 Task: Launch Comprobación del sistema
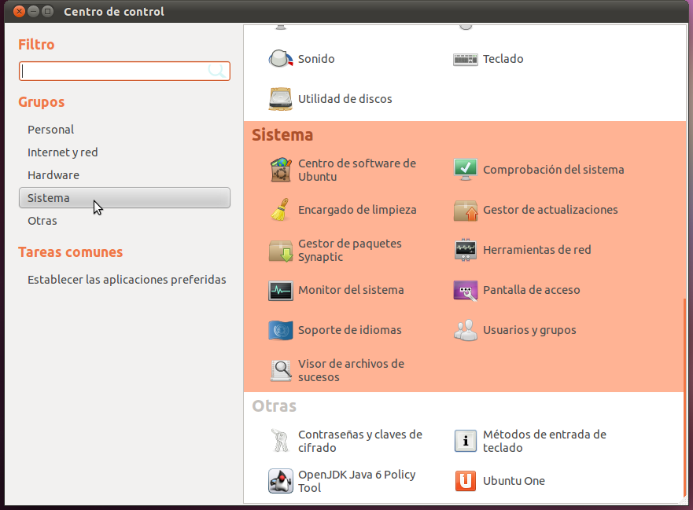pyautogui.click(x=555, y=170)
